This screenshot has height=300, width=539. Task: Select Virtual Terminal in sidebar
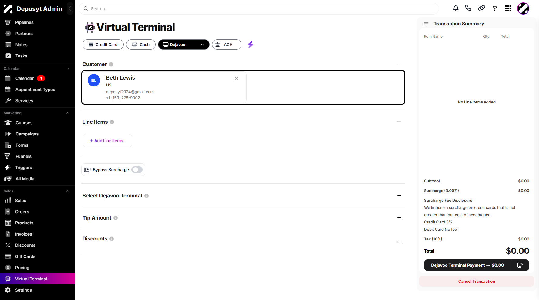pos(37,279)
